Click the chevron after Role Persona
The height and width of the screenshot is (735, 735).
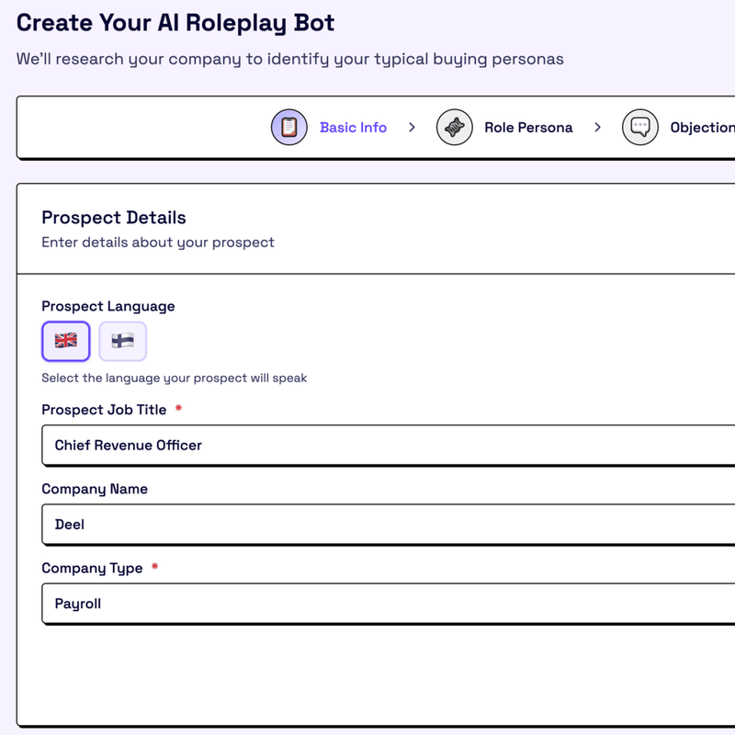pos(597,127)
